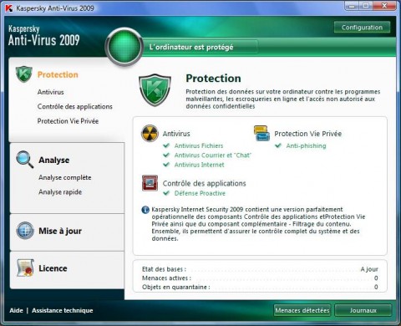Click the Menaces actives row
The image size is (401, 326).
(260, 278)
